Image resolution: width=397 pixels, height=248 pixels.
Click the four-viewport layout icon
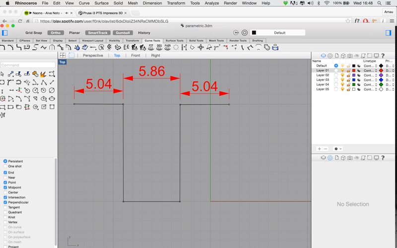coord(63,56)
